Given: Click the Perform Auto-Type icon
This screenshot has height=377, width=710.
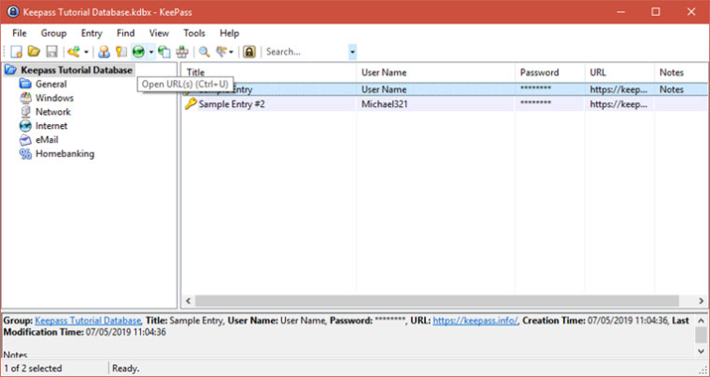Looking at the screenshot, I should click(x=182, y=52).
